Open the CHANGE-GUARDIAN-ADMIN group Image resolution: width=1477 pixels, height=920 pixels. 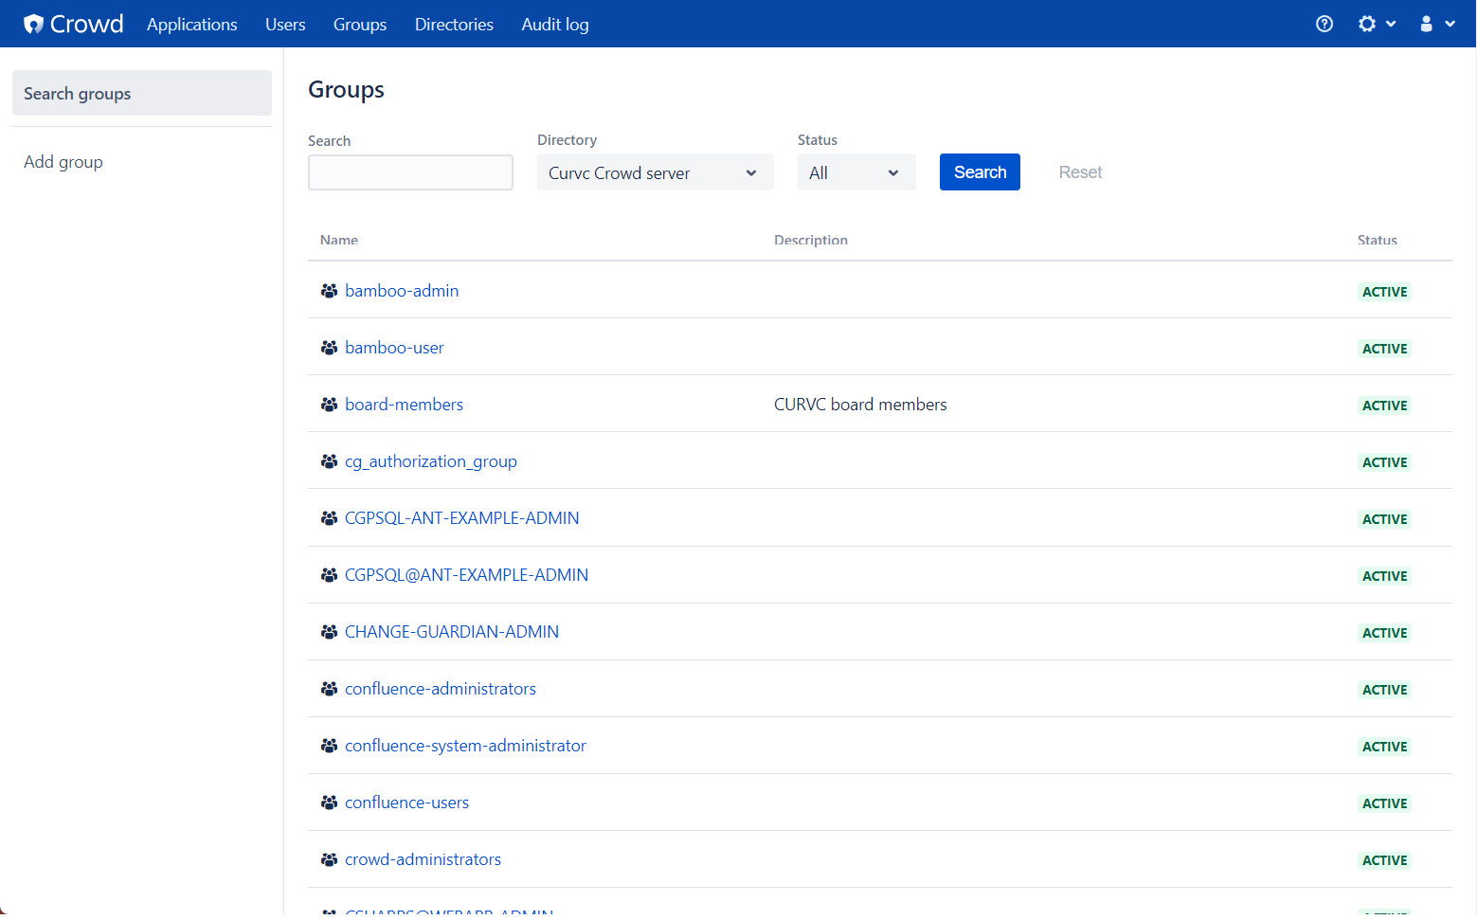(x=452, y=632)
